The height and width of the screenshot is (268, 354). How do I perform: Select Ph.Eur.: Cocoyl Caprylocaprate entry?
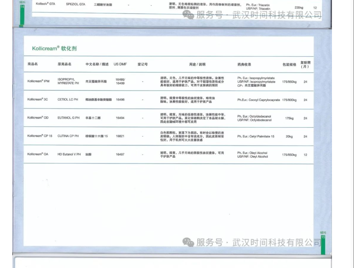258,100
